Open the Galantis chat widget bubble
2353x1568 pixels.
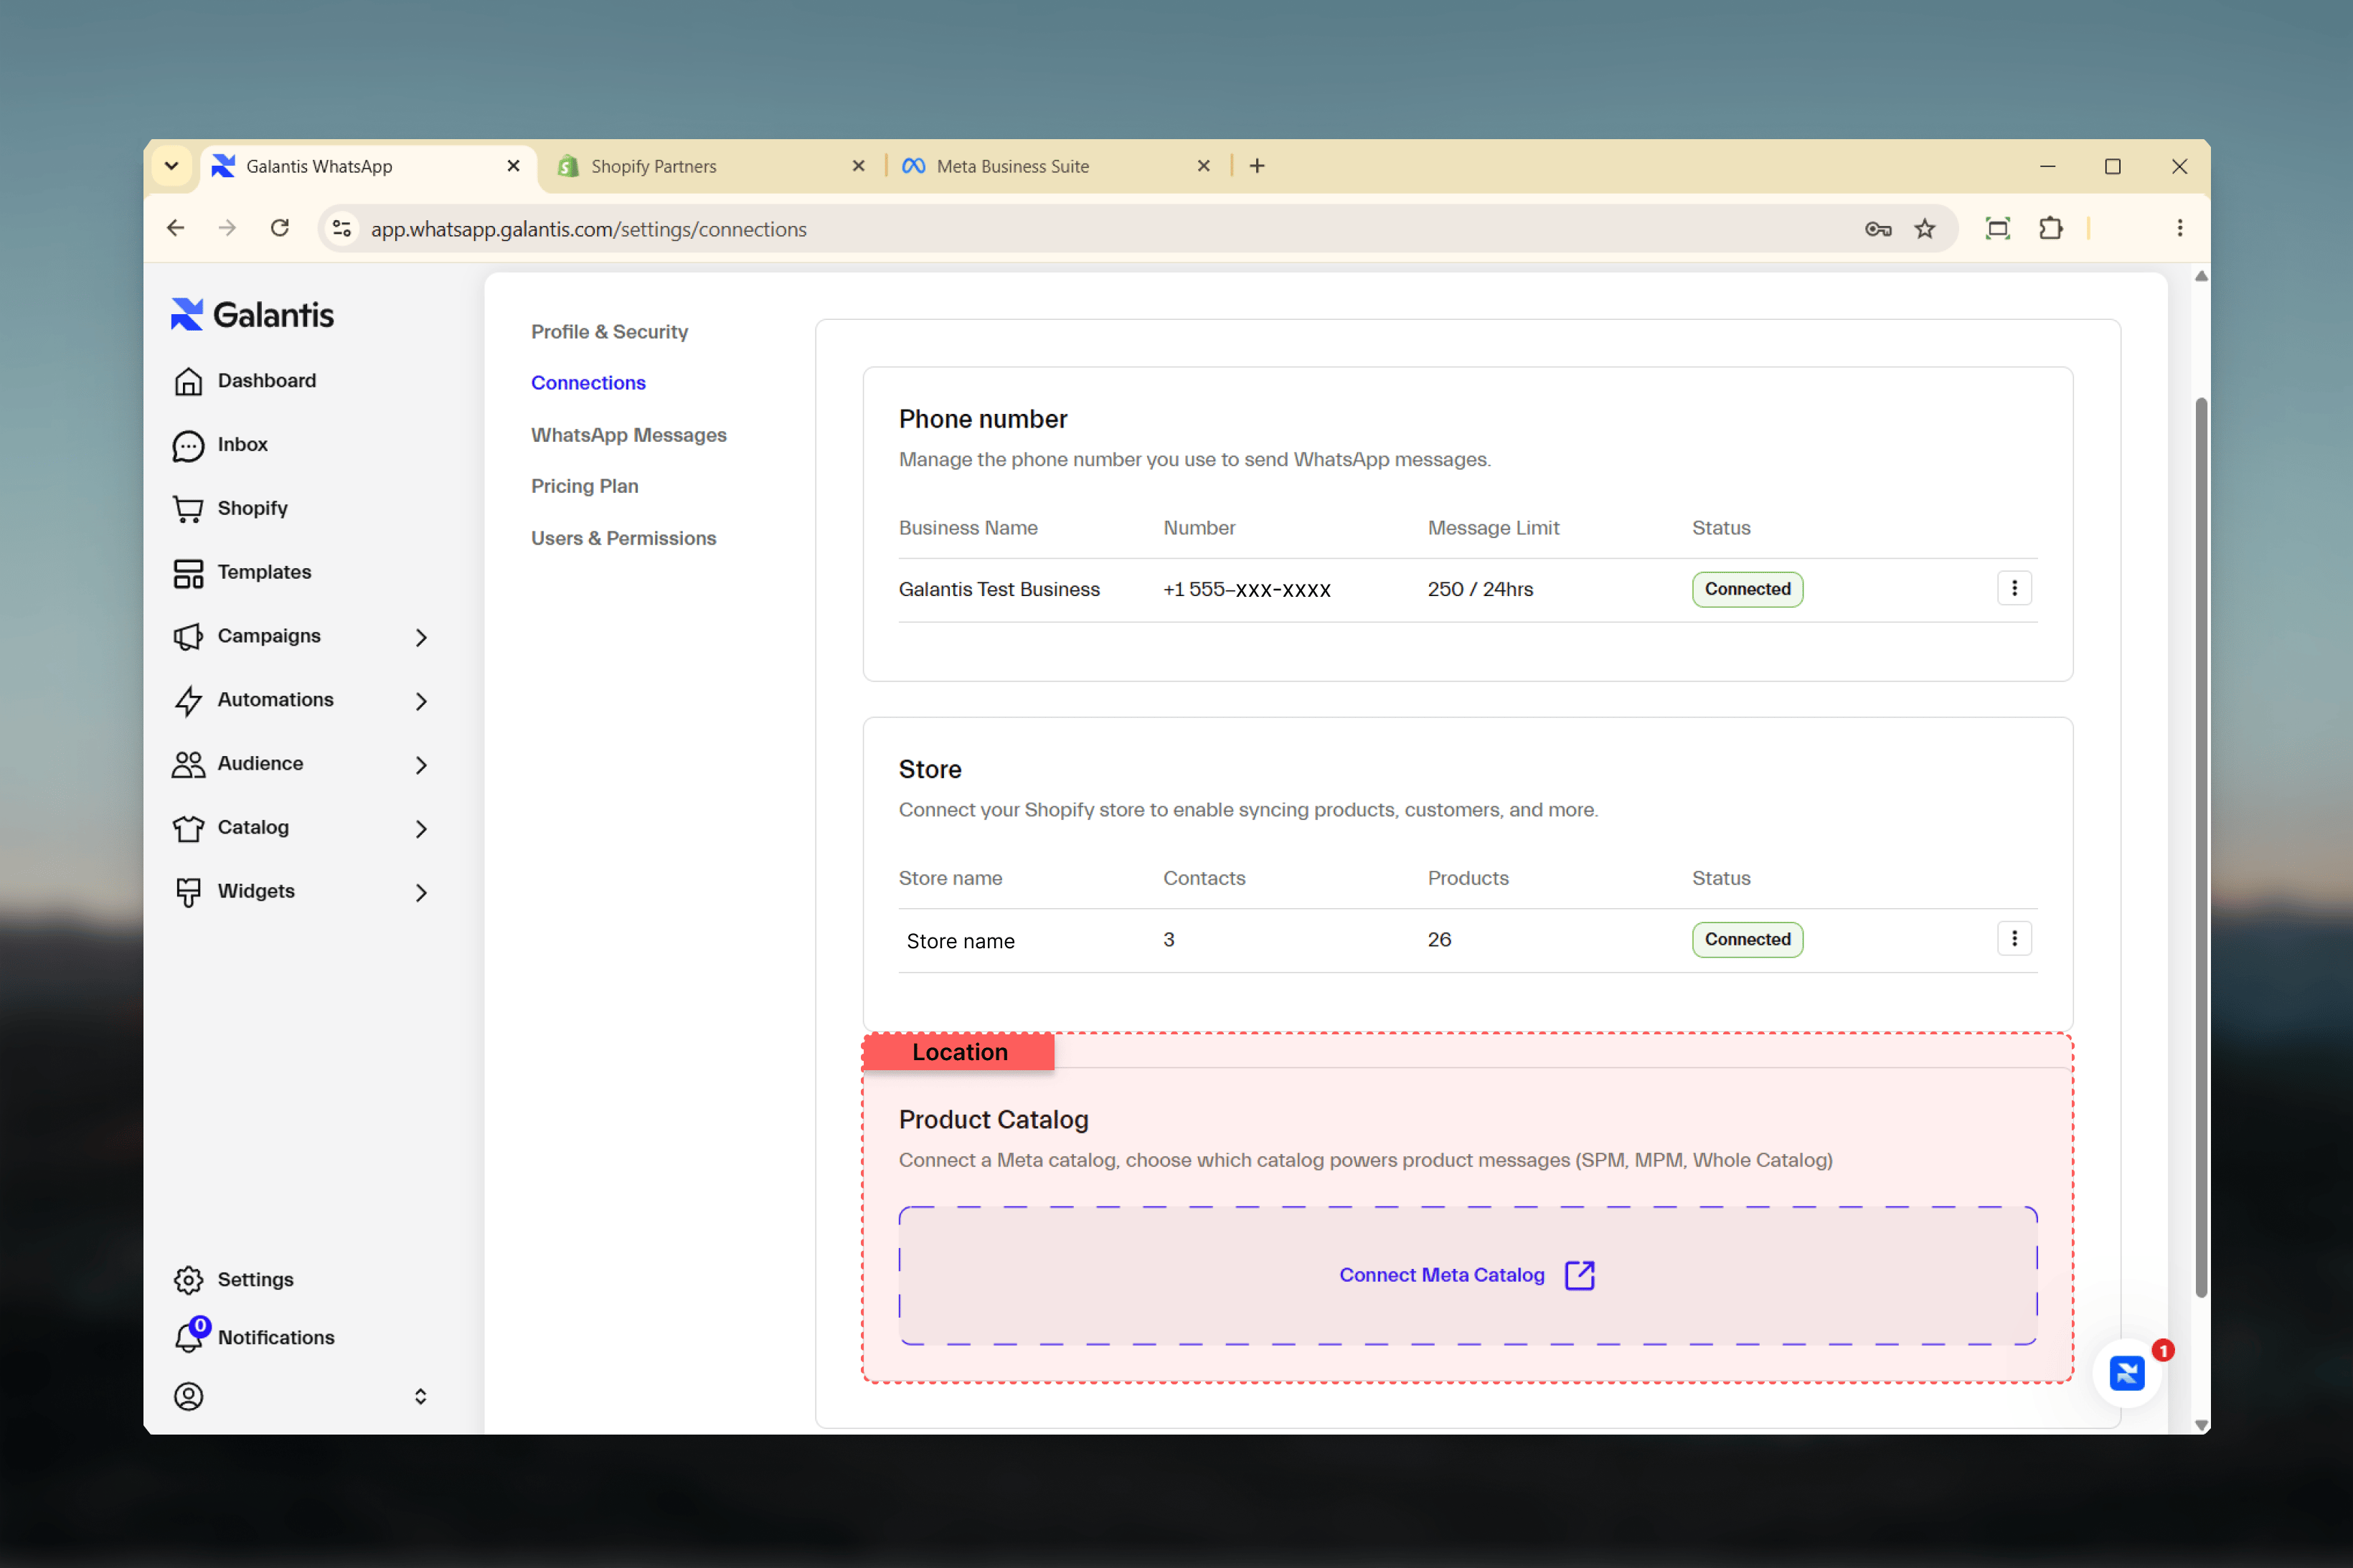click(2126, 1372)
